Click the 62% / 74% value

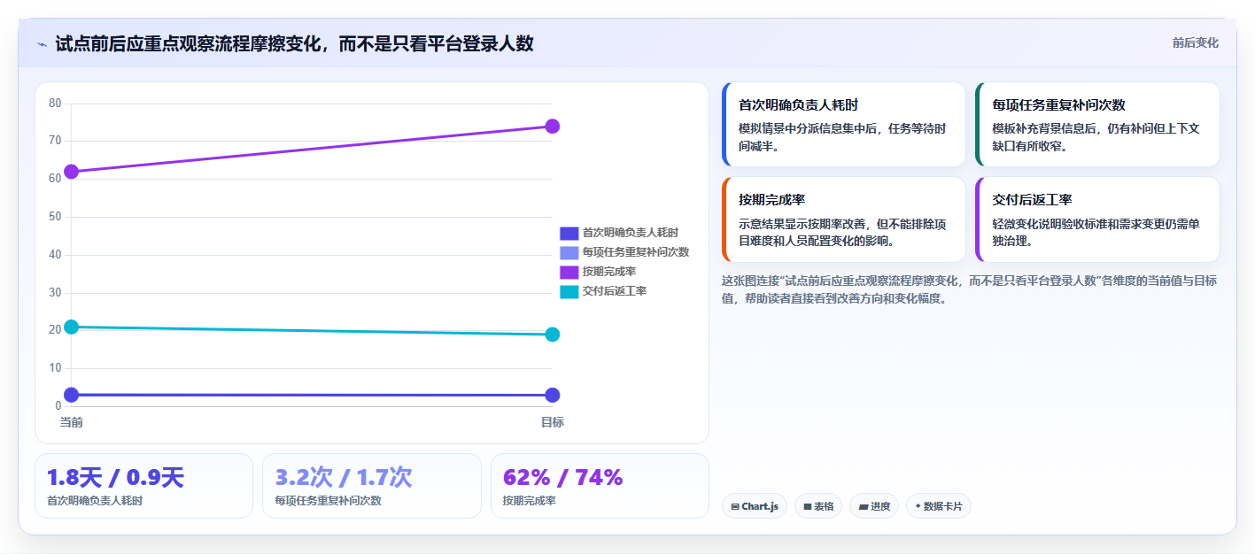(x=563, y=478)
